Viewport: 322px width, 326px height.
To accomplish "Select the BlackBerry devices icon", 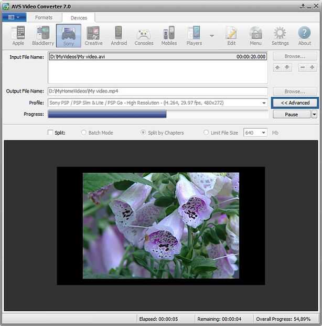I will (43, 36).
